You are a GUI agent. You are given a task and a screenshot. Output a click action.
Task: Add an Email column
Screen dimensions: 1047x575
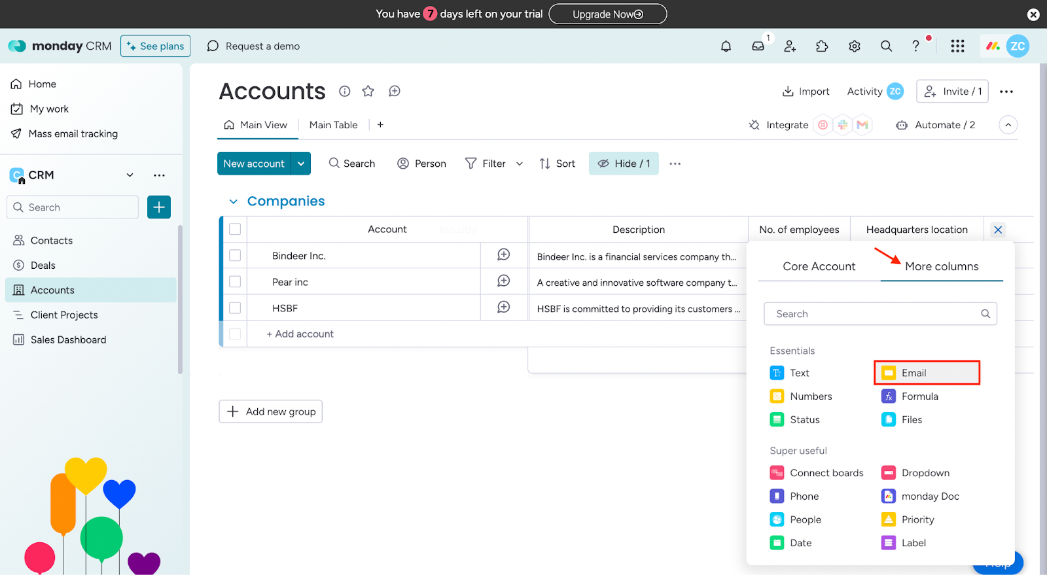pyautogui.click(x=927, y=373)
